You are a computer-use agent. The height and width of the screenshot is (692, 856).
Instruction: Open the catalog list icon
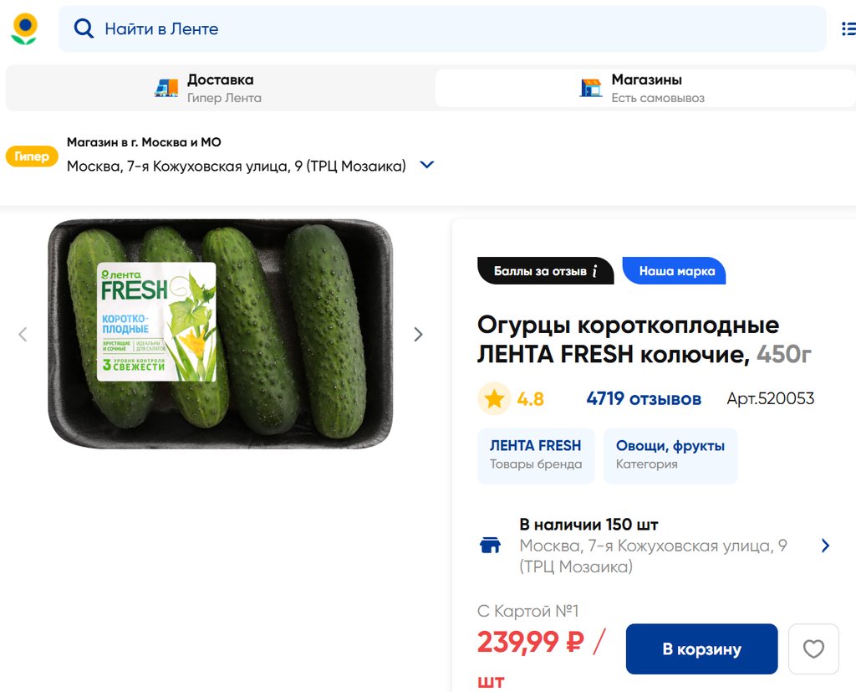click(847, 29)
